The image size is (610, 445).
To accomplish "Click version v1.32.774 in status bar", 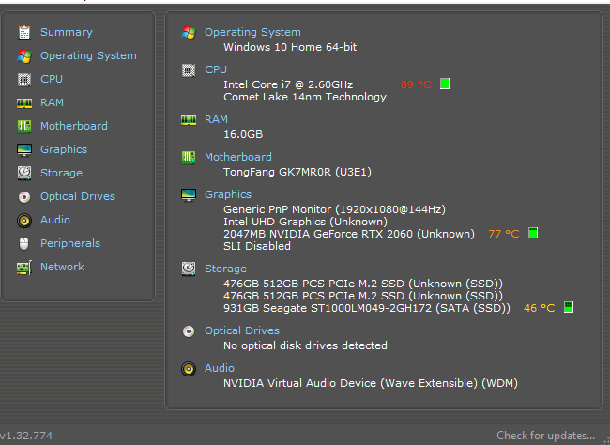I will point(26,436).
